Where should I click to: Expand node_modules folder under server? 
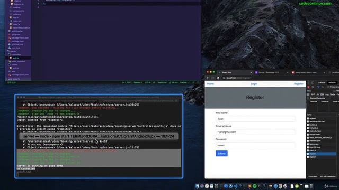tap(18, 61)
